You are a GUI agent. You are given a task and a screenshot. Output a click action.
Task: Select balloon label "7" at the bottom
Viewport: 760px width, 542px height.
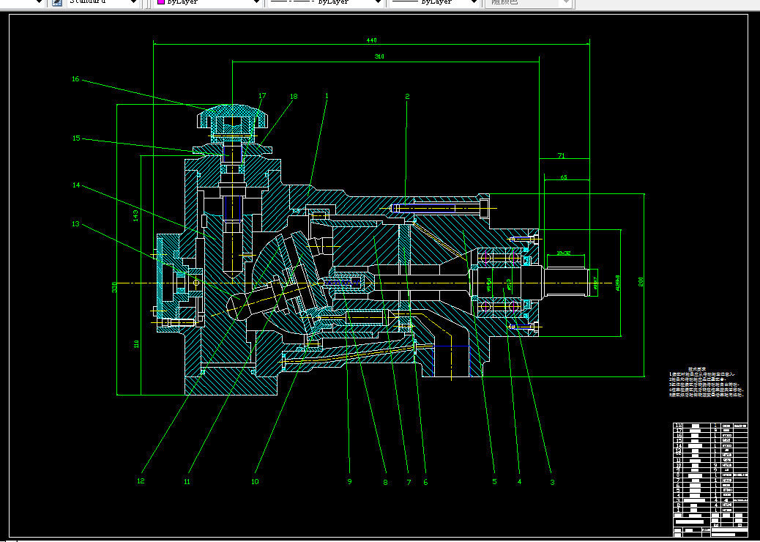(x=409, y=483)
